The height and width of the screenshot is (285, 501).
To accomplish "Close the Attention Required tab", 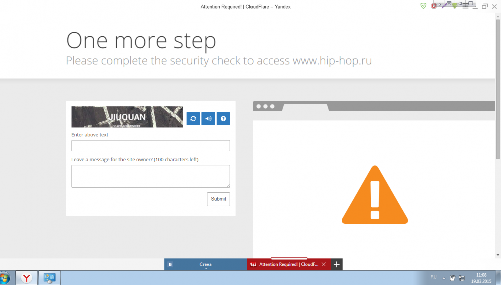I will click(324, 264).
